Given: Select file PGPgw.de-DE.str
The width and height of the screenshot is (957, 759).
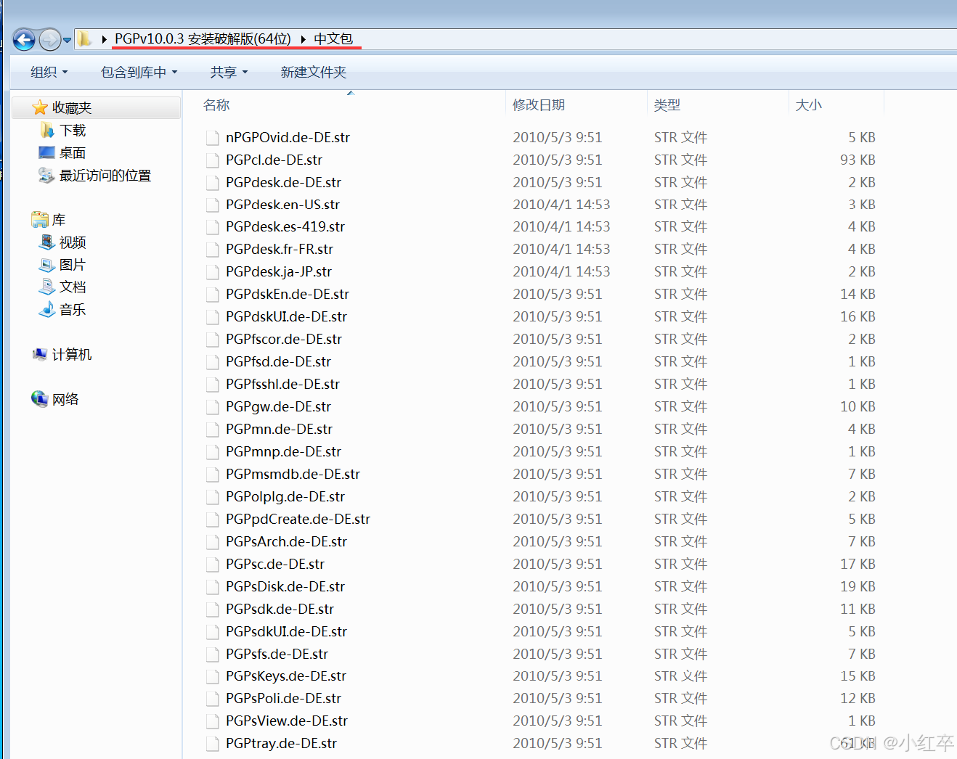Looking at the screenshot, I should (279, 407).
